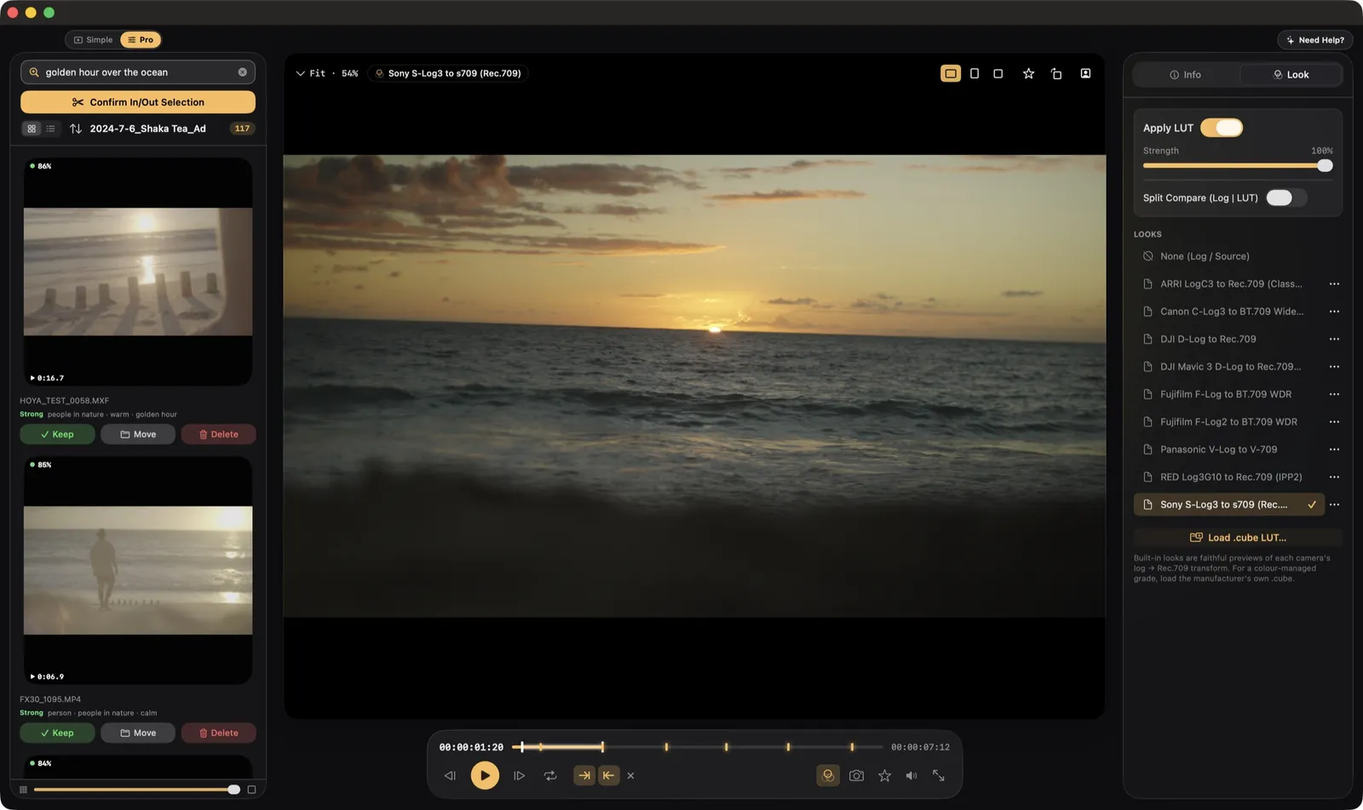The height and width of the screenshot is (810, 1363).
Task: Take a snapshot with the camera icon
Action: coord(856,775)
